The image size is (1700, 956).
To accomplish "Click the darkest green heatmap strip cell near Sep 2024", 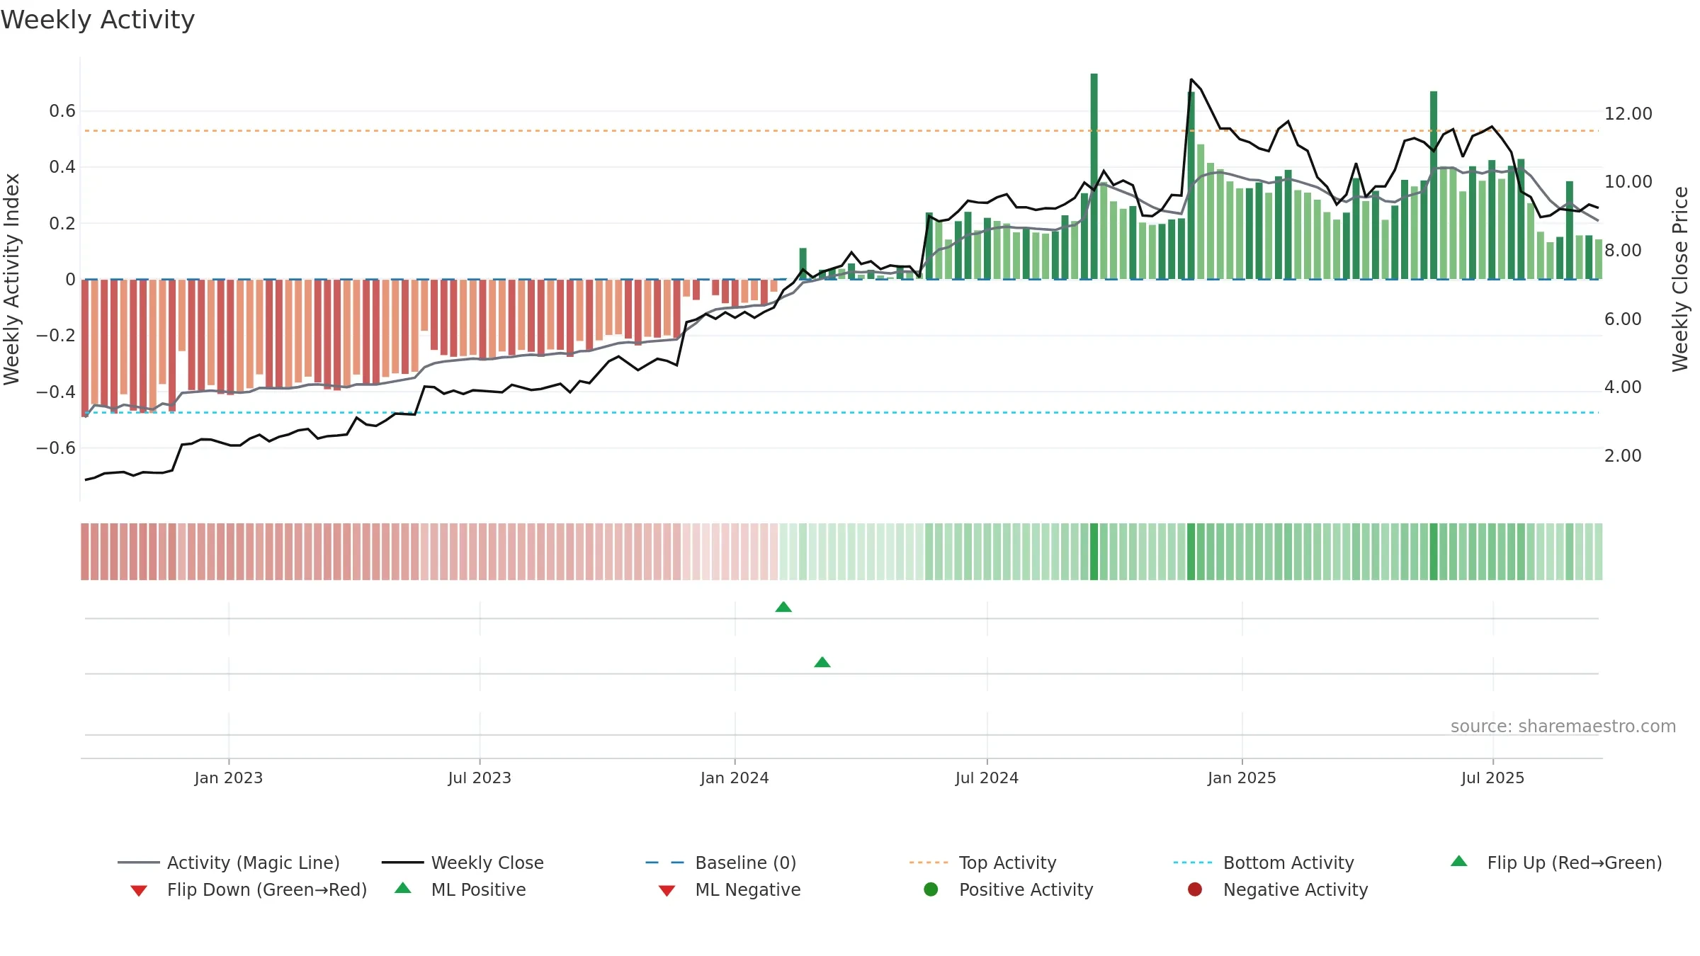I will pos(1094,552).
